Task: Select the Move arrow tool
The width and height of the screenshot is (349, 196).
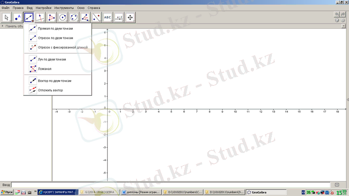Action: click(7, 17)
